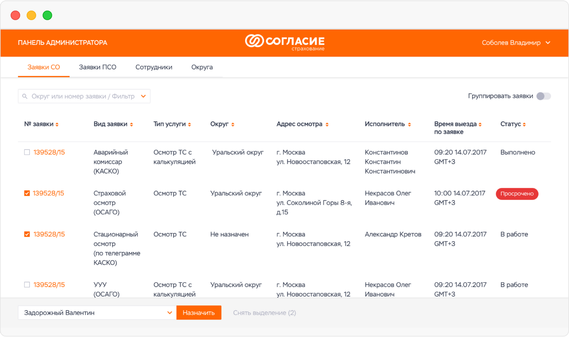Click В работе status of Александр Кретов row

pos(514,234)
